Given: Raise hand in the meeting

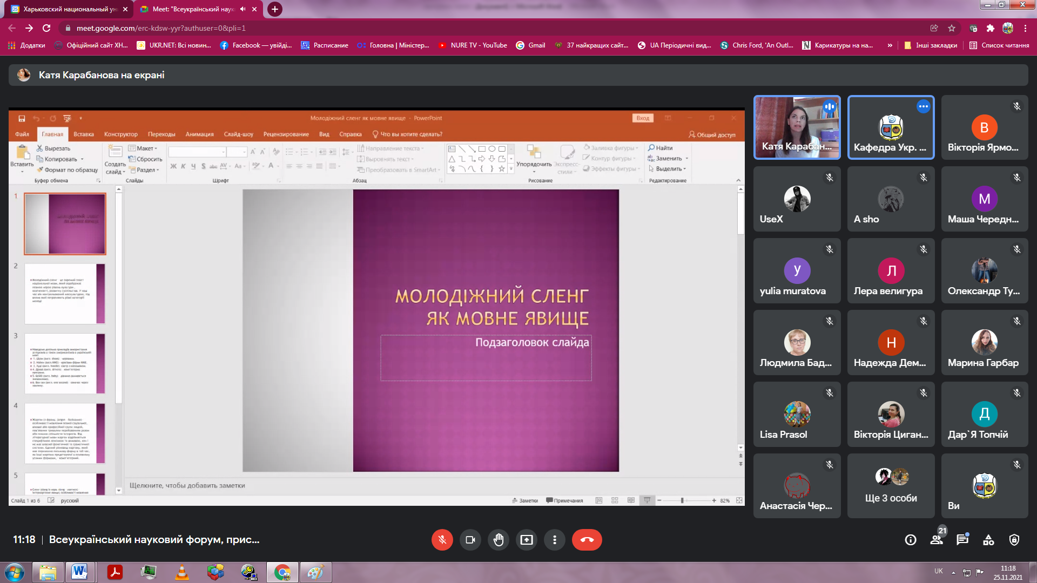Looking at the screenshot, I should tap(498, 540).
